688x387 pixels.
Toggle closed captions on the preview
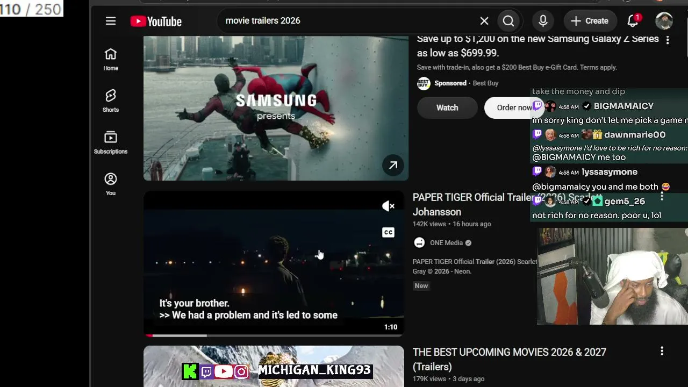click(388, 232)
